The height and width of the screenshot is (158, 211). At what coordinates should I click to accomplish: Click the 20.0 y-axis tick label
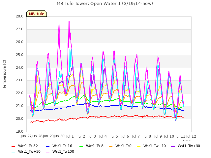point(20,118)
